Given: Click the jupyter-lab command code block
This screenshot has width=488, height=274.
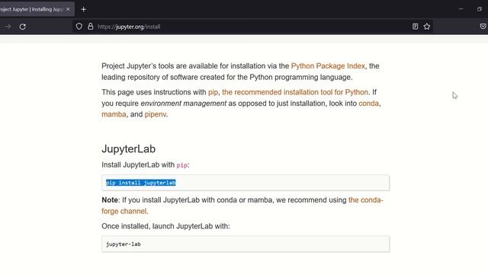Looking at the screenshot, I should click(246, 244).
